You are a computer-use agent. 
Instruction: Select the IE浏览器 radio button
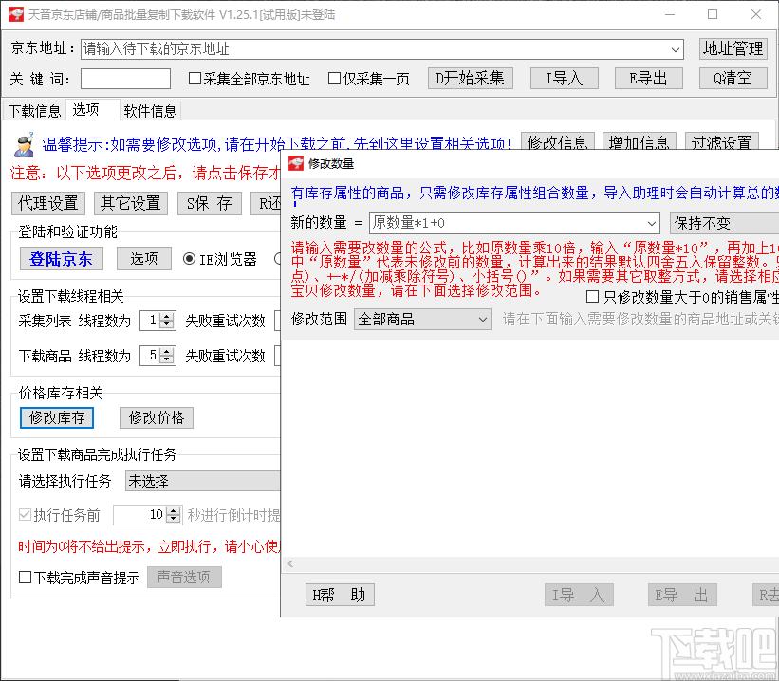(x=190, y=259)
